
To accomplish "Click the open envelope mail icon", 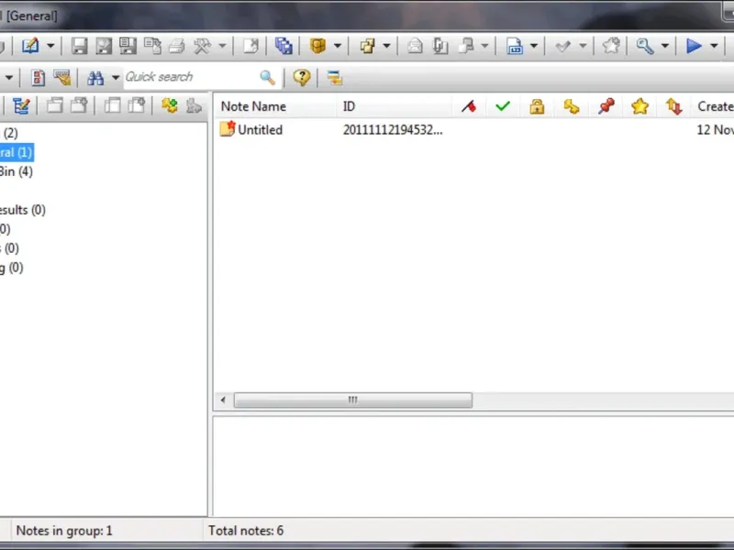I will (x=415, y=46).
